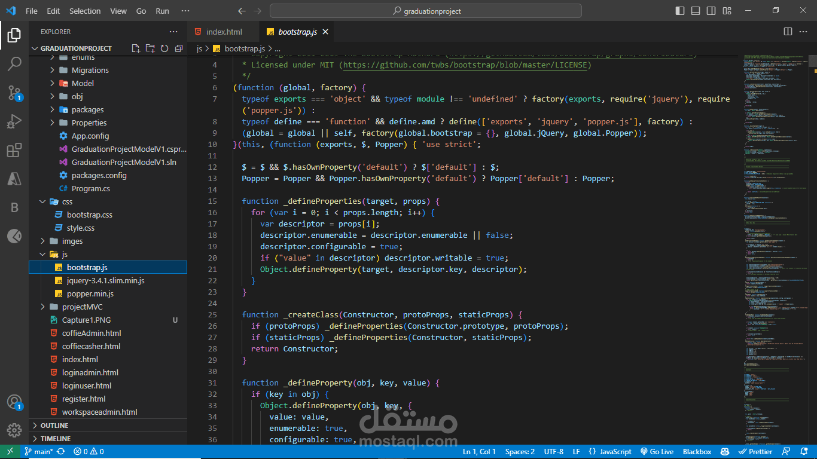Click js breadcrumb in editor path
The image size is (817, 459).
tap(200, 48)
